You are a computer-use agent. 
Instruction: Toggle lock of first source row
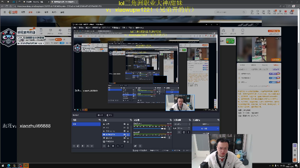click(x=128, y=124)
